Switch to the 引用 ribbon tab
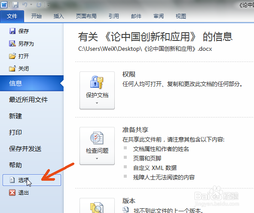This screenshot has width=254, height=213. (x=114, y=16)
